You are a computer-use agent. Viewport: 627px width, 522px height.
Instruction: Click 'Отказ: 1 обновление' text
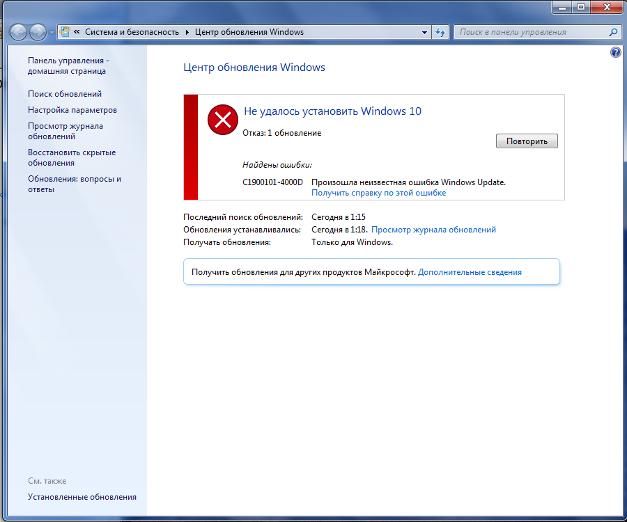coord(282,133)
